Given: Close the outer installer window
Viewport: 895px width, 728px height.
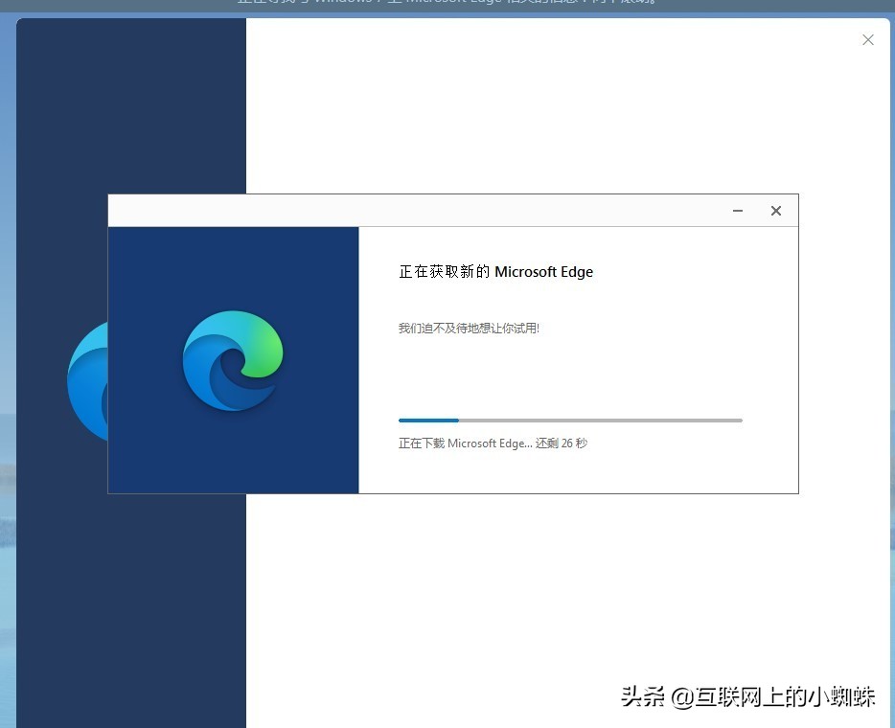Looking at the screenshot, I should click(867, 39).
